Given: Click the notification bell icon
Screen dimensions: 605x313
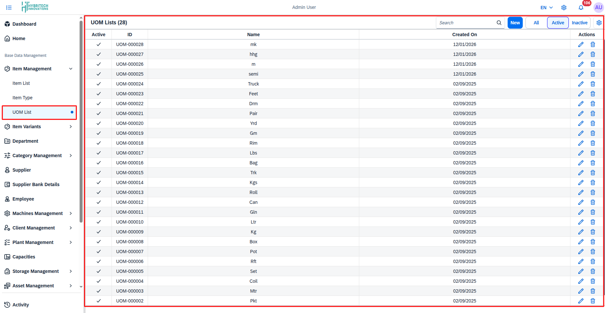Looking at the screenshot, I should point(581,7).
